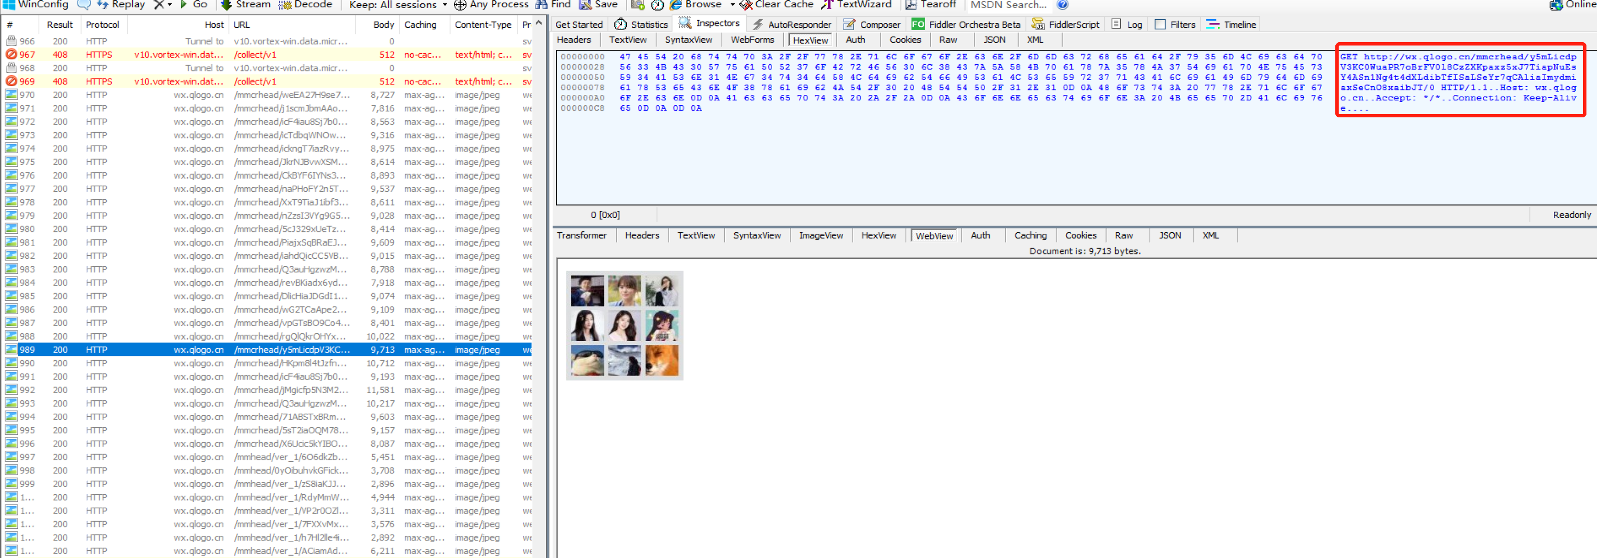Click the Decode toolbar icon
Image resolution: width=1597 pixels, height=558 pixels.
[285, 4]
